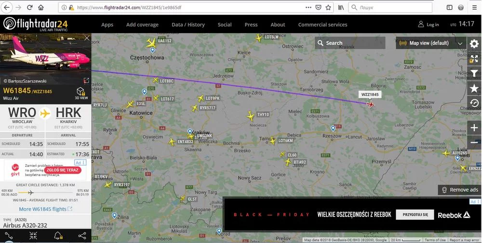Open the Press menu item
The height and width of the screenshot is (243, 482).
point(251,25)
